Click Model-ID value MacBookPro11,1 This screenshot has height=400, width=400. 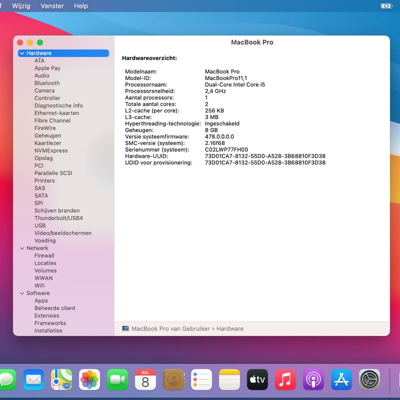coord(226,78)
